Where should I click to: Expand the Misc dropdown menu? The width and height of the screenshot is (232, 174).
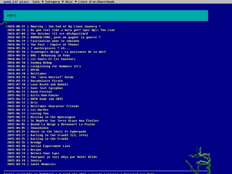(71, 2)
